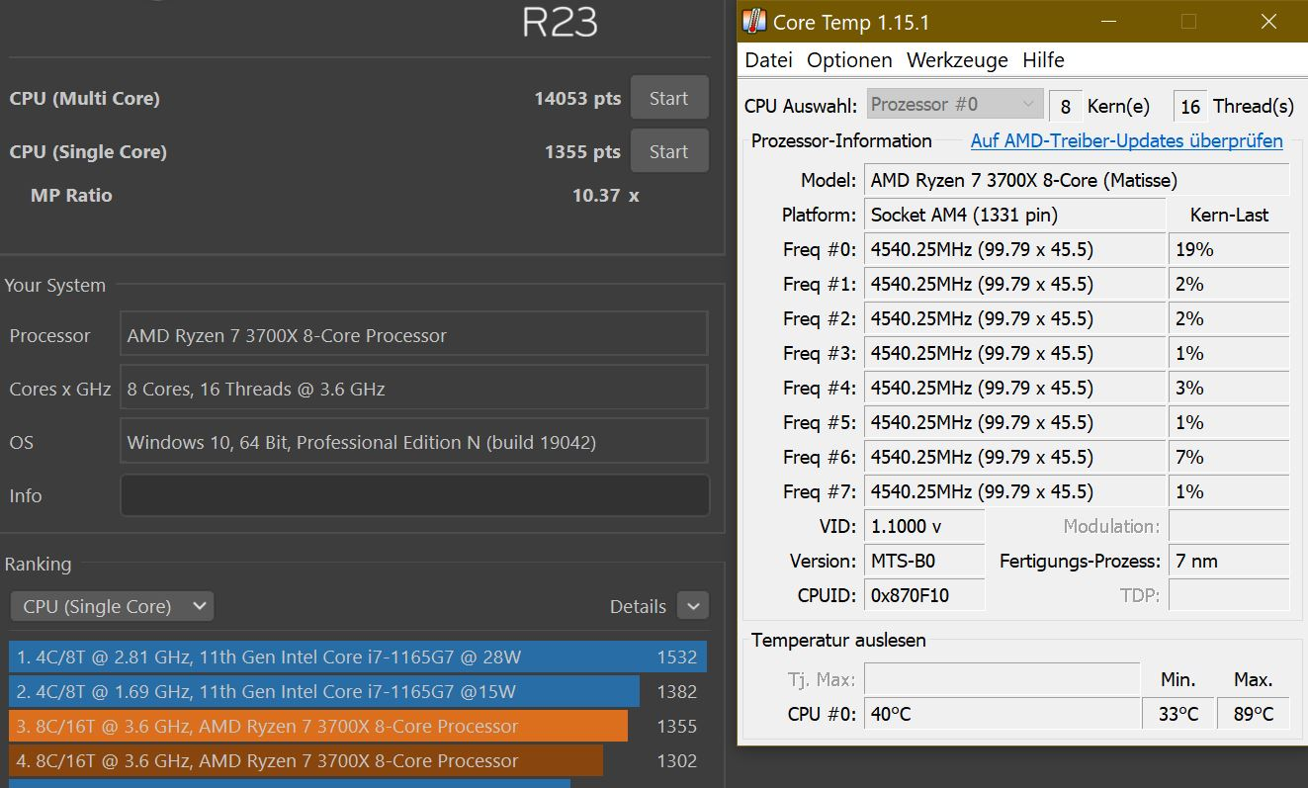Click Freq #7 frequency value
This screenshot has width=1308, height=788.
click(1014, 491)
